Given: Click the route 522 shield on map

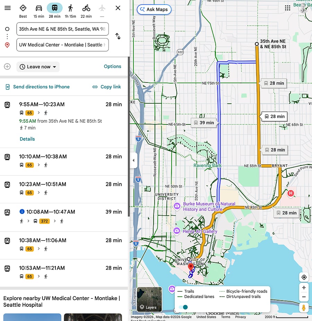Looking at the screenshot, I should click(x=180, y=52).
